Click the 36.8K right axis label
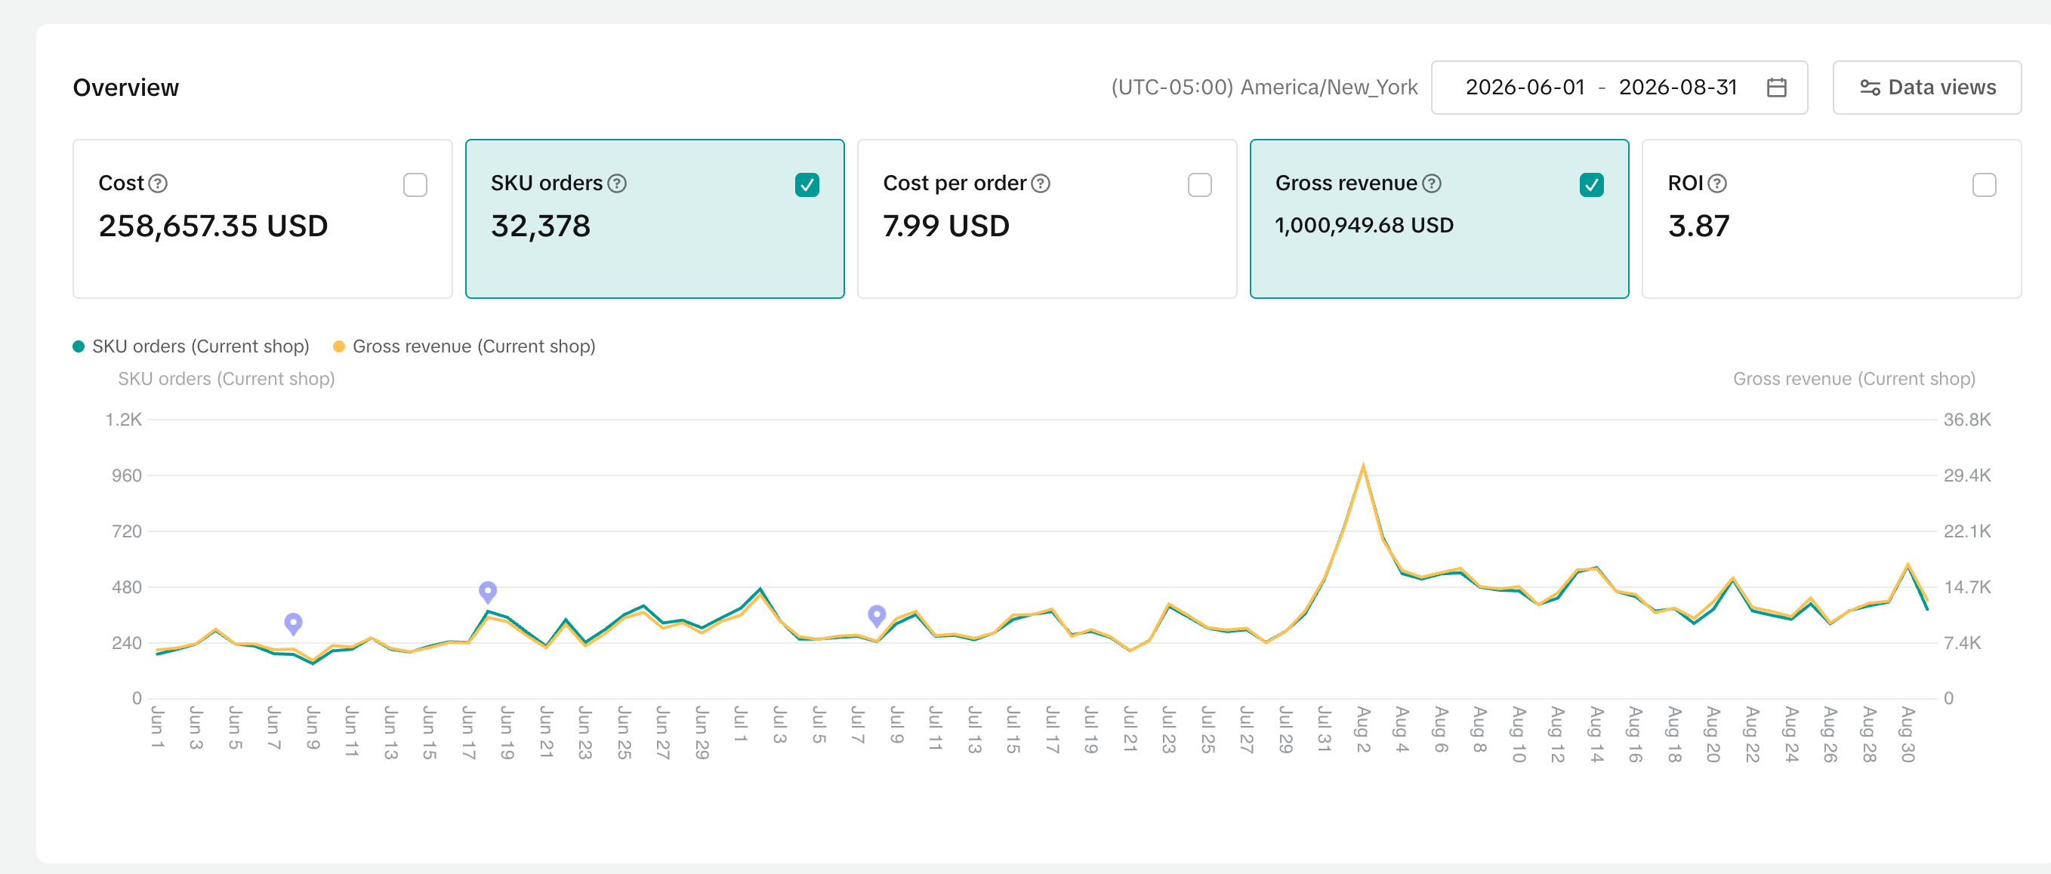 [1966, 420]
